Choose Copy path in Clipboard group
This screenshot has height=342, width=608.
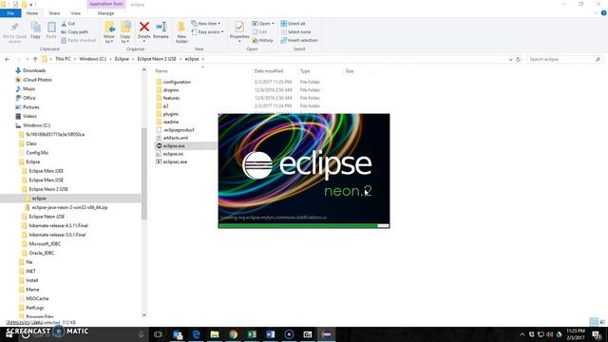click(74, 31)
